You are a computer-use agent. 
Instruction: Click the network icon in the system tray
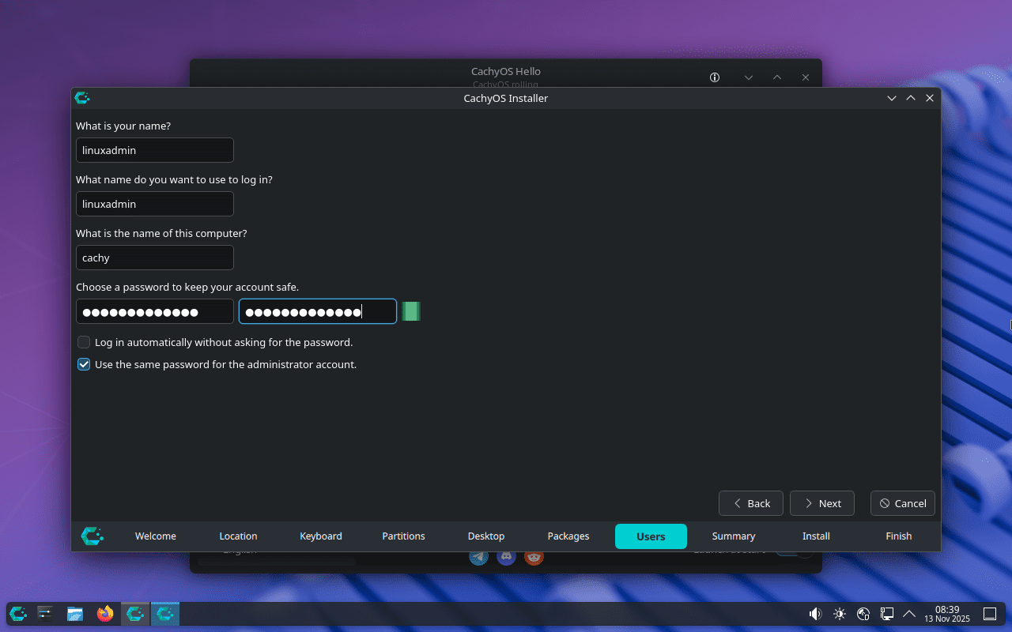coord(863,614)
